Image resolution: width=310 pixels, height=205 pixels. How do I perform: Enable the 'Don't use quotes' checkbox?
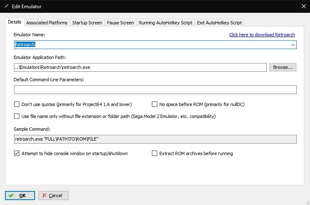tap(17, 104)
